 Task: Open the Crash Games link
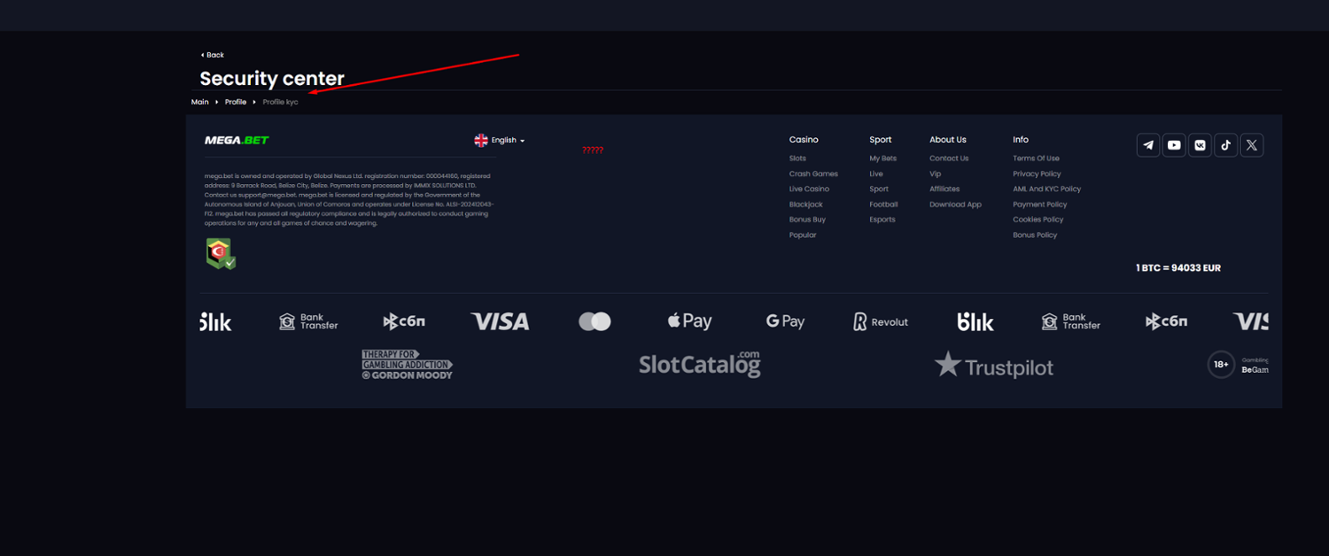point(813,174)
